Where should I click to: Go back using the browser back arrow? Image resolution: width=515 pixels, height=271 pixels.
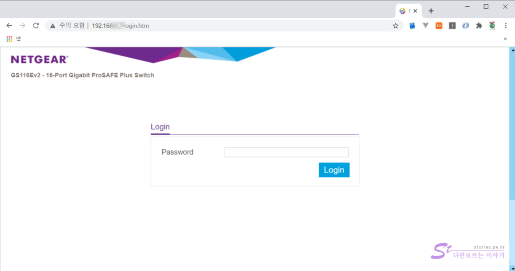(9, 26)
